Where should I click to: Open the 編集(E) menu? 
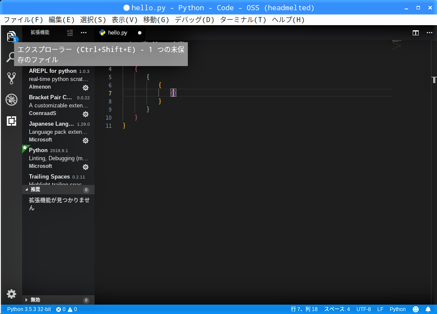click(x=62, y=20)
